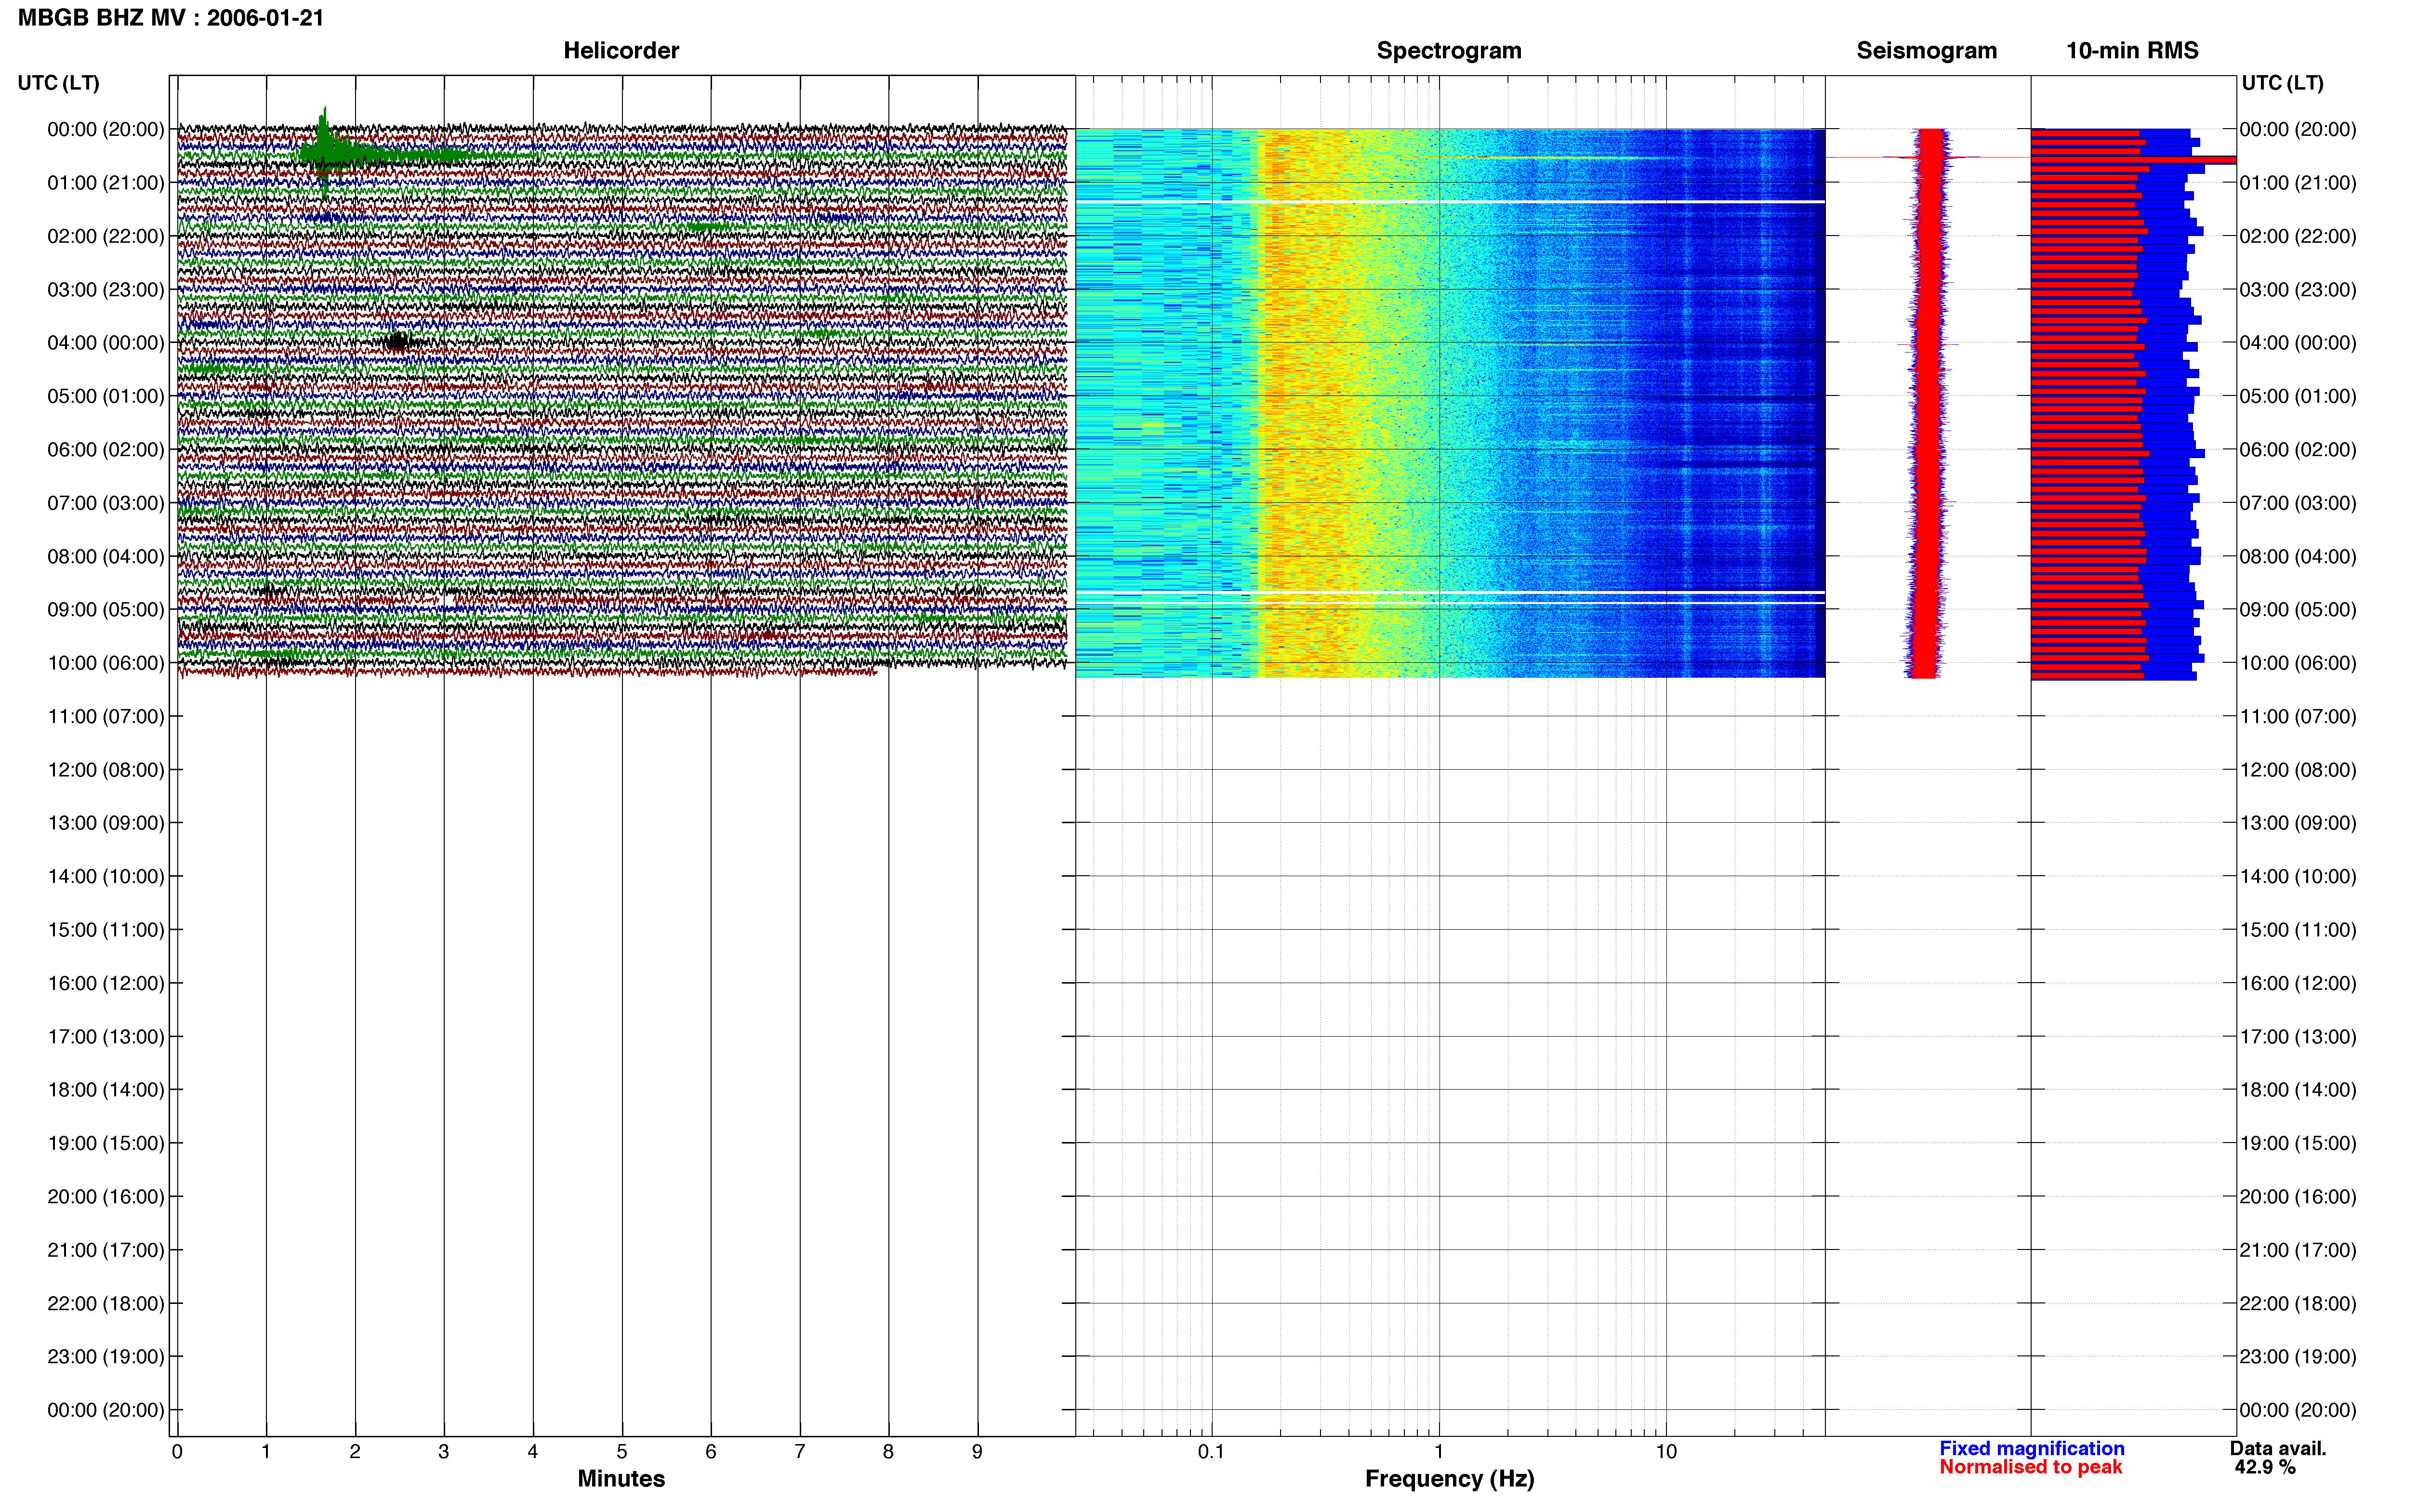Click left time label '06:00 (02:00)'

point(106,450)
